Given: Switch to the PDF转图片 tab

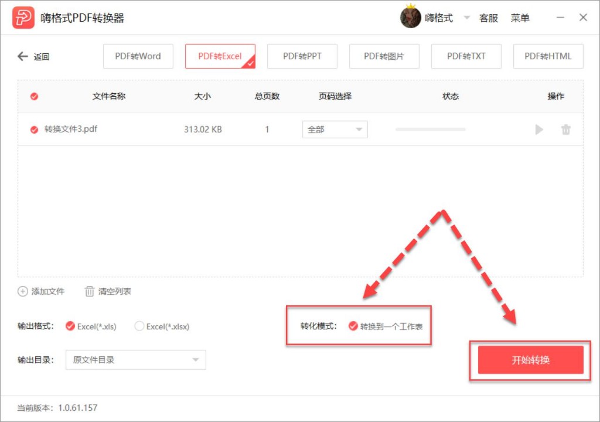Looking at the screenshot, I should click(x=384, y=56).
